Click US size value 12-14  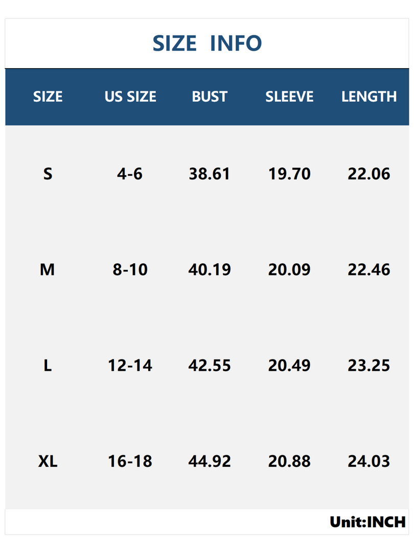[130, 366]
